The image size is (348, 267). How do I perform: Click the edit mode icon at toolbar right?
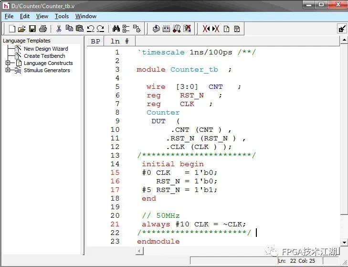point(342,29)
